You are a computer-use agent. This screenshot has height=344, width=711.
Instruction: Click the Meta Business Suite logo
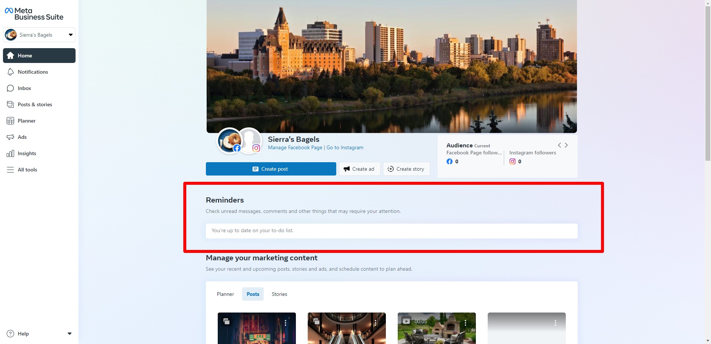point(34,14)
